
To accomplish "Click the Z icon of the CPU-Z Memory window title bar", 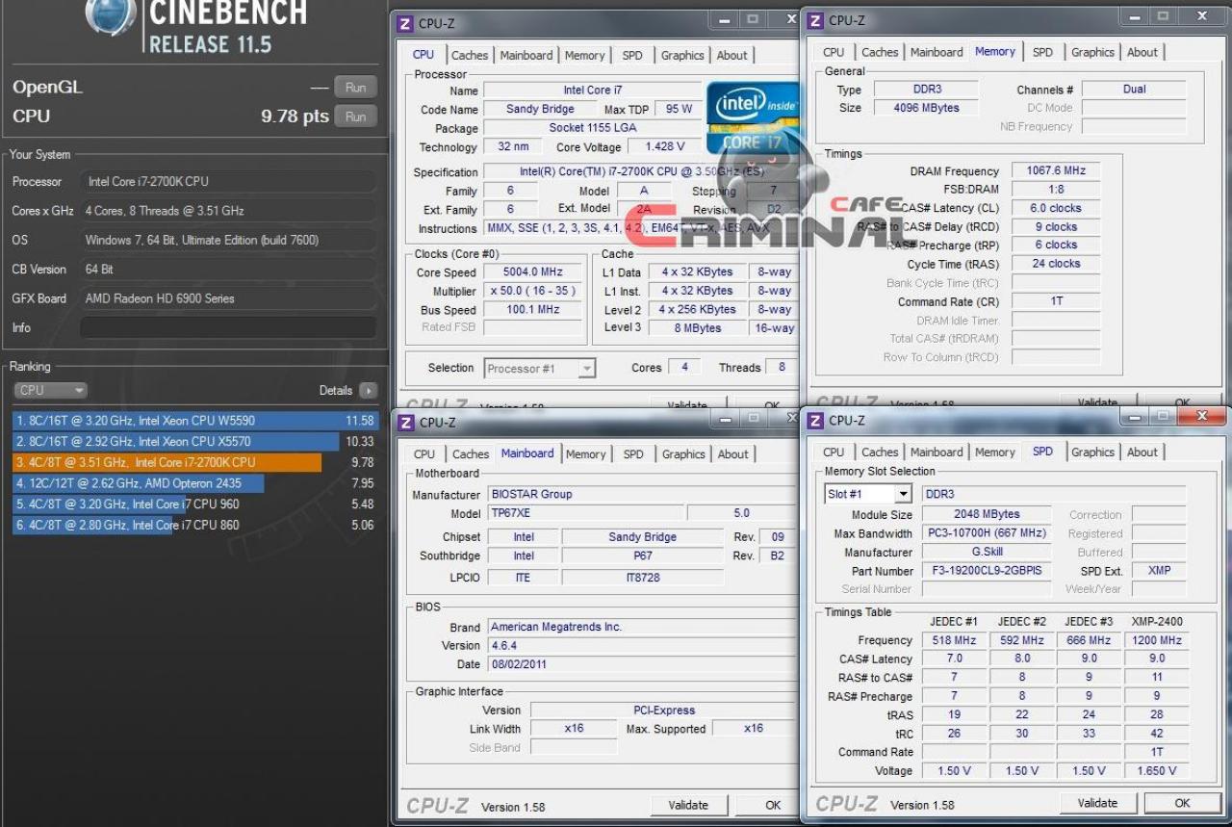I will (x=814, y=20).
